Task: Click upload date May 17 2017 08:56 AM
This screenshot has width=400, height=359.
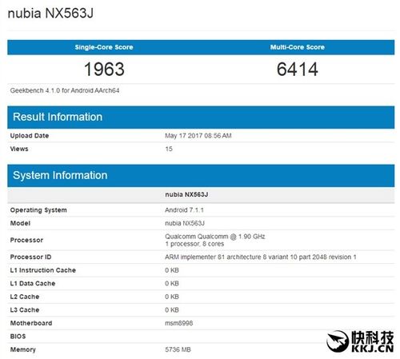Action: (x=198, y=136)
